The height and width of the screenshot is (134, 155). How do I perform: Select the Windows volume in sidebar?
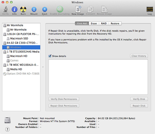click(21, 47)
